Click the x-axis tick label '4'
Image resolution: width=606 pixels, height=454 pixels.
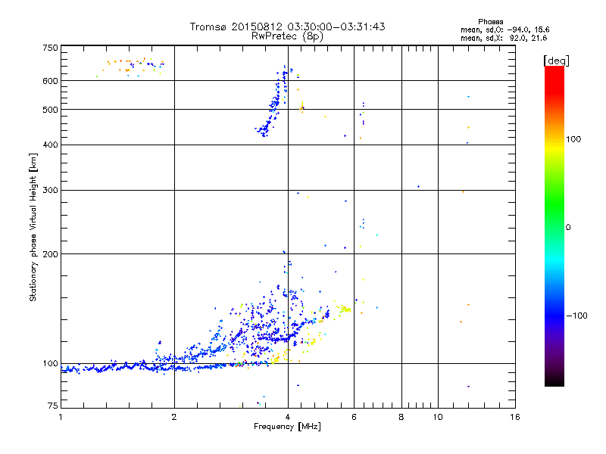pyautogui.click(x=288, y=417)
